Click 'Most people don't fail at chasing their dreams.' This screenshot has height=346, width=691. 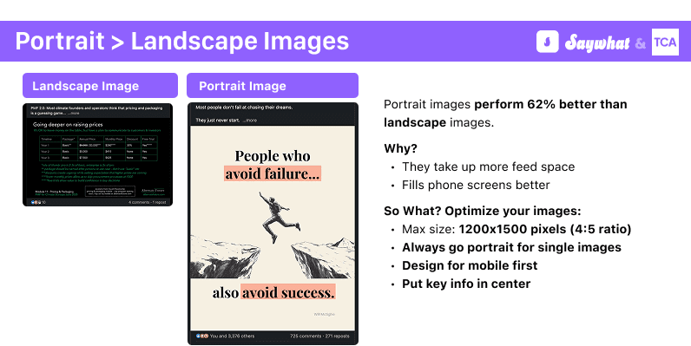pos(244,108)
